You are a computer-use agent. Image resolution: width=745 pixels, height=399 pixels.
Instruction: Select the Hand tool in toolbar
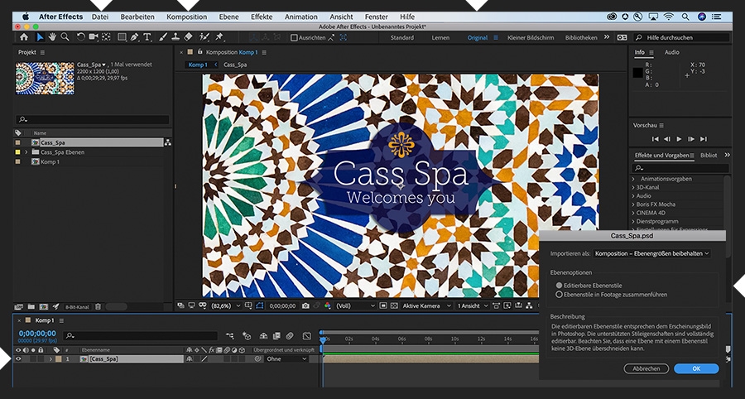(x=52, y=37)
